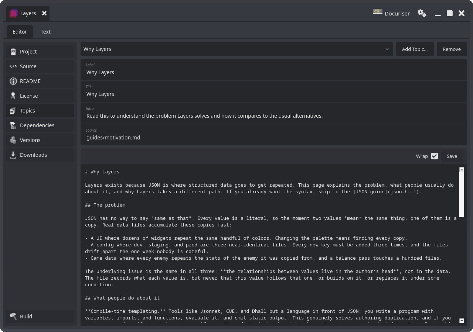Click the Title input field
The height and width of the screenshot is (332, 473).
pyautogui.click(x=274, y=91)
